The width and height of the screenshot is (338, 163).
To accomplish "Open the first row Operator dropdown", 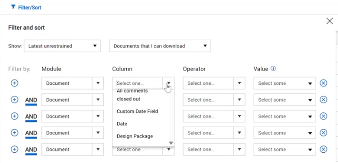I will (214, 83).
